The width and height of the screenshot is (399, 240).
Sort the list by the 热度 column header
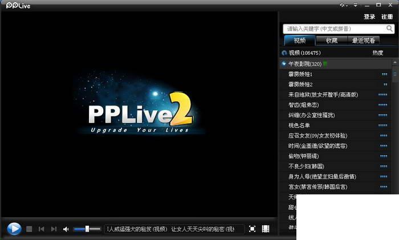point(377,52)
